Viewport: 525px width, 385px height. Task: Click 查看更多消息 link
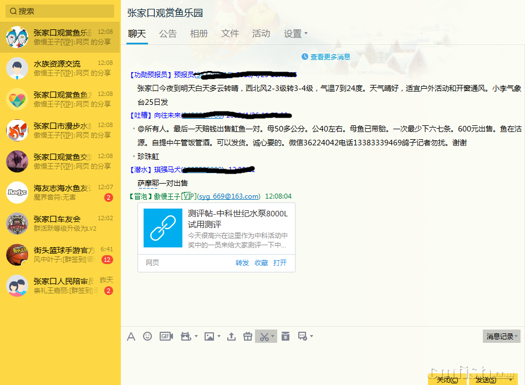click(x=330, y=57)
